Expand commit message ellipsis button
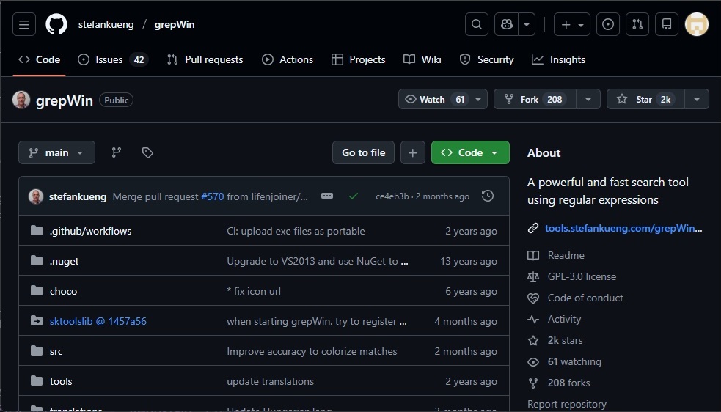 (x=327, y=196)
